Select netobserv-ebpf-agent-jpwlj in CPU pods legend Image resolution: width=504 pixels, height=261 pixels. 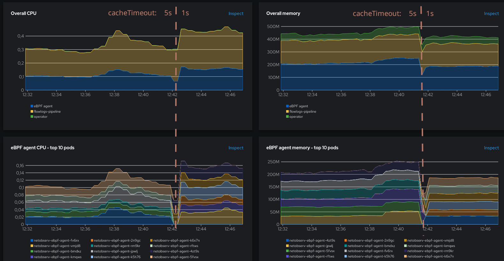click(x=115, y=251)
